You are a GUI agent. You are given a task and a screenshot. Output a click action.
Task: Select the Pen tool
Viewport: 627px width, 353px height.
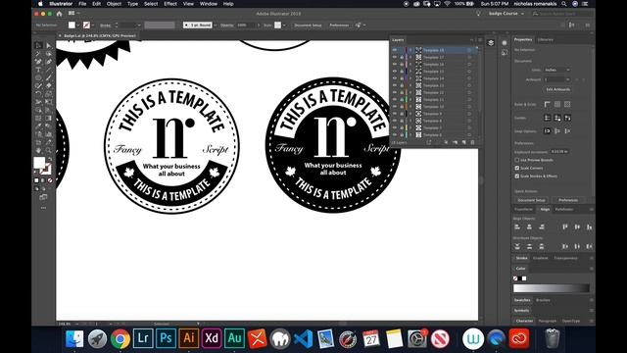pyautogui.click(x=39, y=62)
